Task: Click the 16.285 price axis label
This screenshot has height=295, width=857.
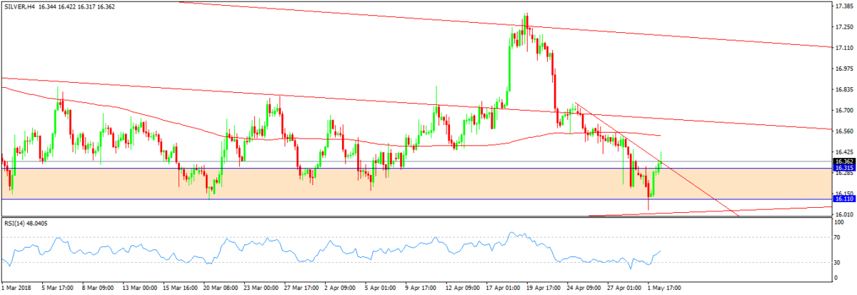Action: click(x=844, y=173)
